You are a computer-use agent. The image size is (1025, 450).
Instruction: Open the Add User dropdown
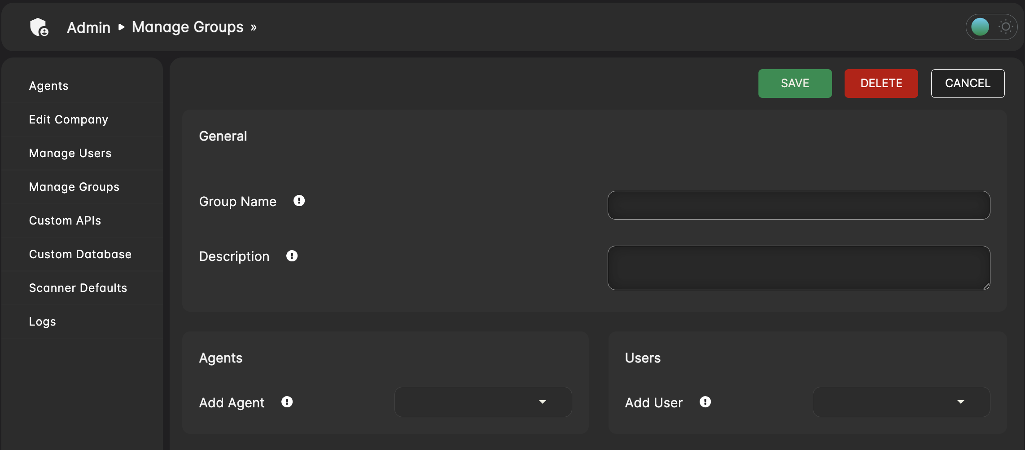(x=901, y=402)
